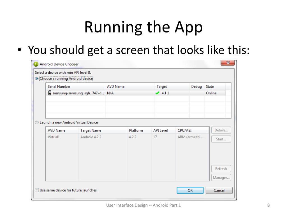Click the N/A AVD name cell

[x=110, y=93]
